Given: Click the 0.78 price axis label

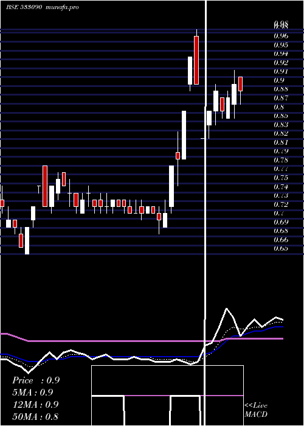Looking at the screenshot, I should pyautogui.click(x=281, y=159).
